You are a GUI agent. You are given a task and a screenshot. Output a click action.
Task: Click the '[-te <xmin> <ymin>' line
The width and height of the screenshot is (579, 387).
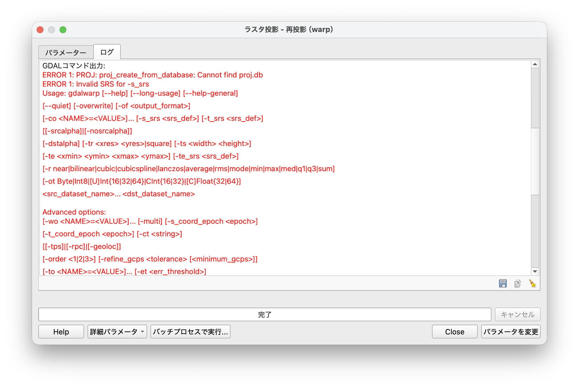pyautogui.click(x=140, y=156)
